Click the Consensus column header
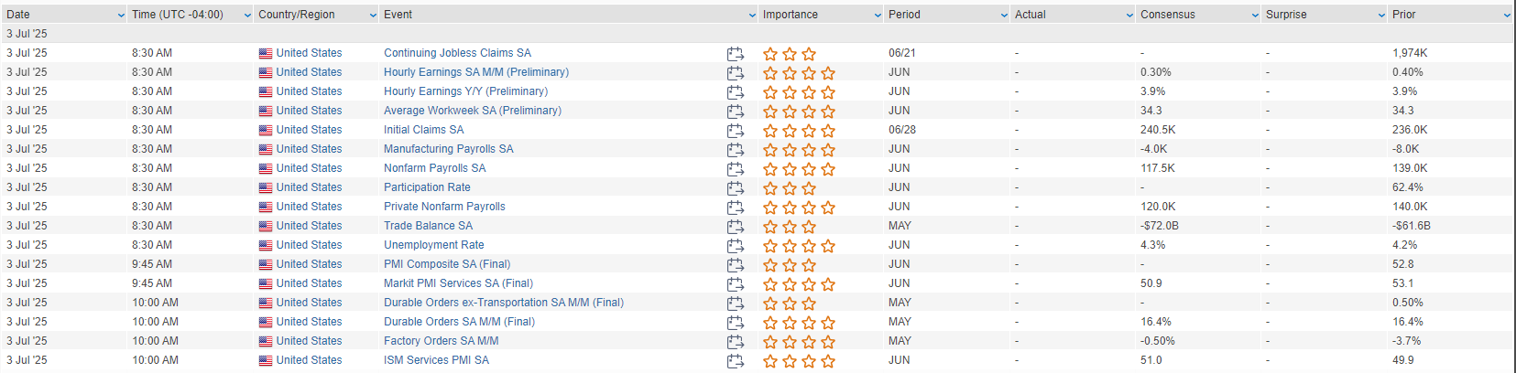Viewport: 1516px width, 373px height. tap(1167, 15)
